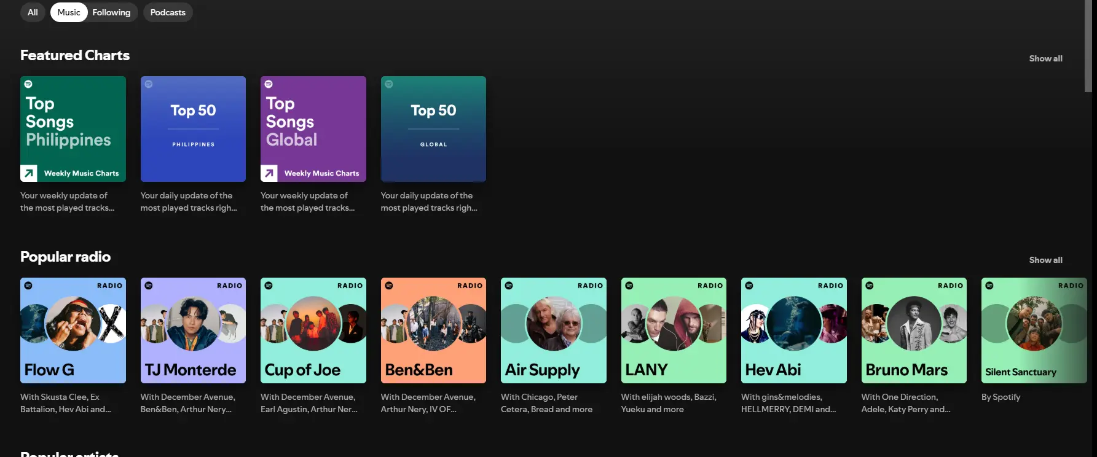Open the Popular radio section heading

click(x=66, y=257)
